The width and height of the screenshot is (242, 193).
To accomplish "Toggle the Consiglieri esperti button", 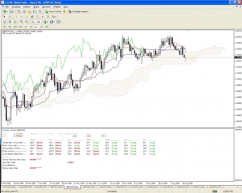I will coord(78,12).
